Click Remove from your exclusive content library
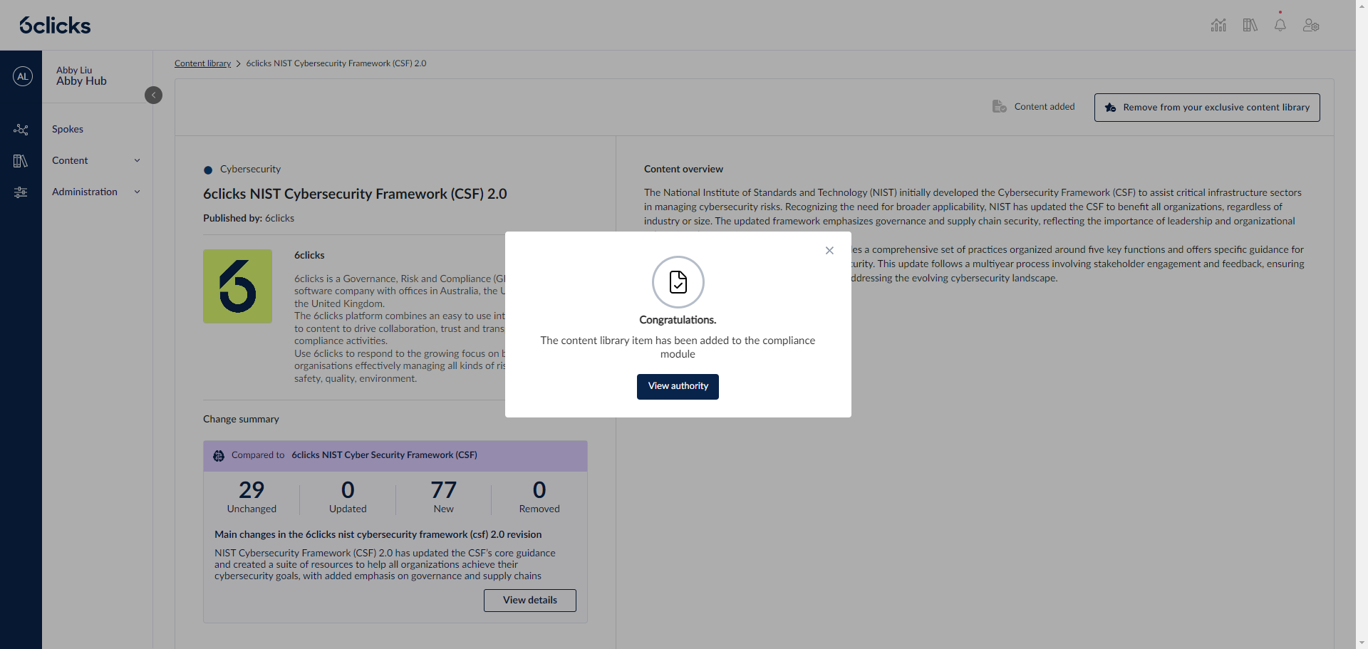1368x649 pixels. click(1207, 108)
